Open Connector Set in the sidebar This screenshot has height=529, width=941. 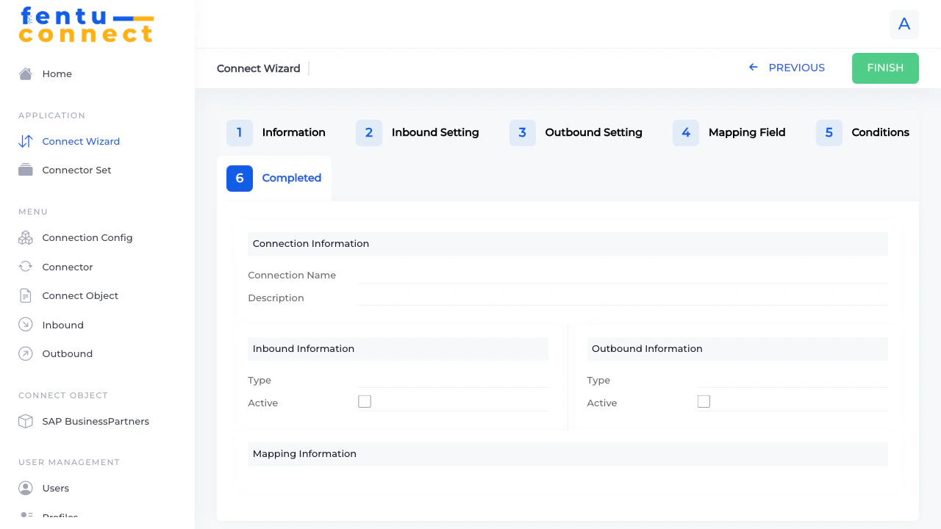coord(76,170)
